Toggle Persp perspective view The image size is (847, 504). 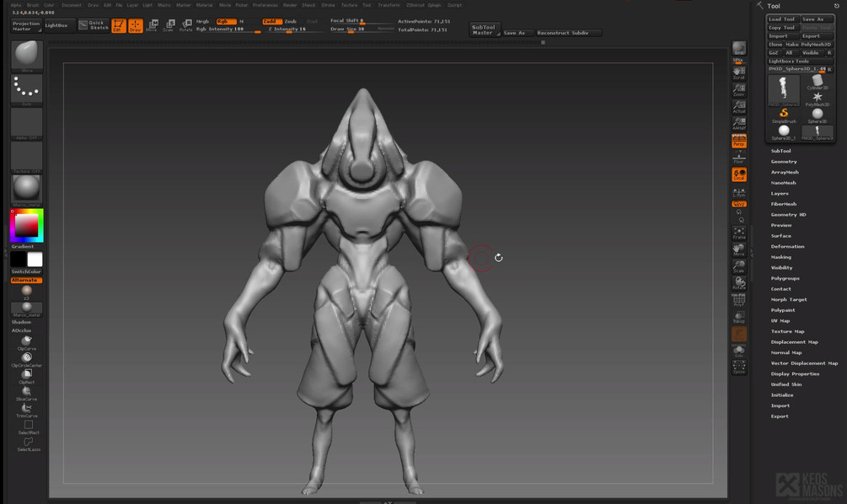739,141
